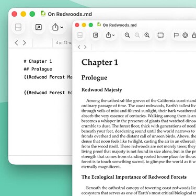Click the 'Redwood Majesty' subheading in preview
This screenshot has height=196, width=196.
click(x=102, y=90)
